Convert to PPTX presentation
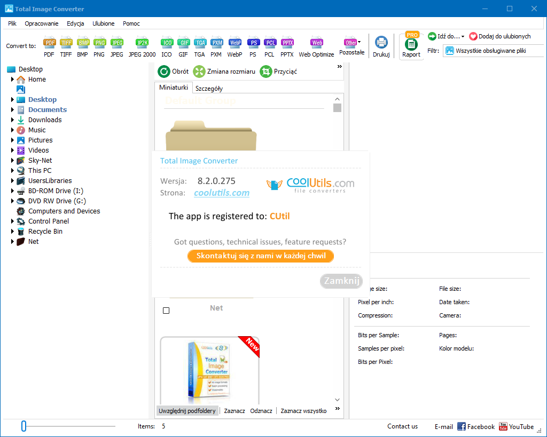 (287, 47)
